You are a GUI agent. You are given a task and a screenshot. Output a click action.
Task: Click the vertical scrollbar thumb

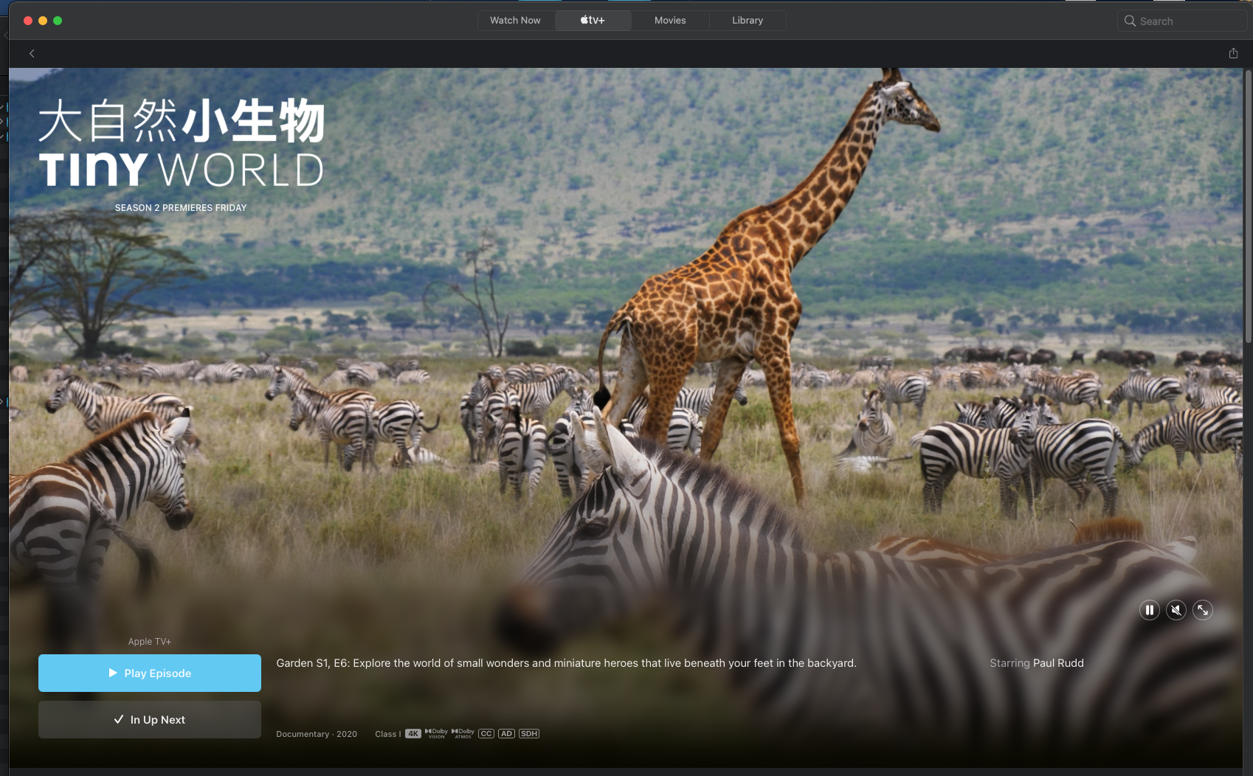click(x=1248, y=207)
